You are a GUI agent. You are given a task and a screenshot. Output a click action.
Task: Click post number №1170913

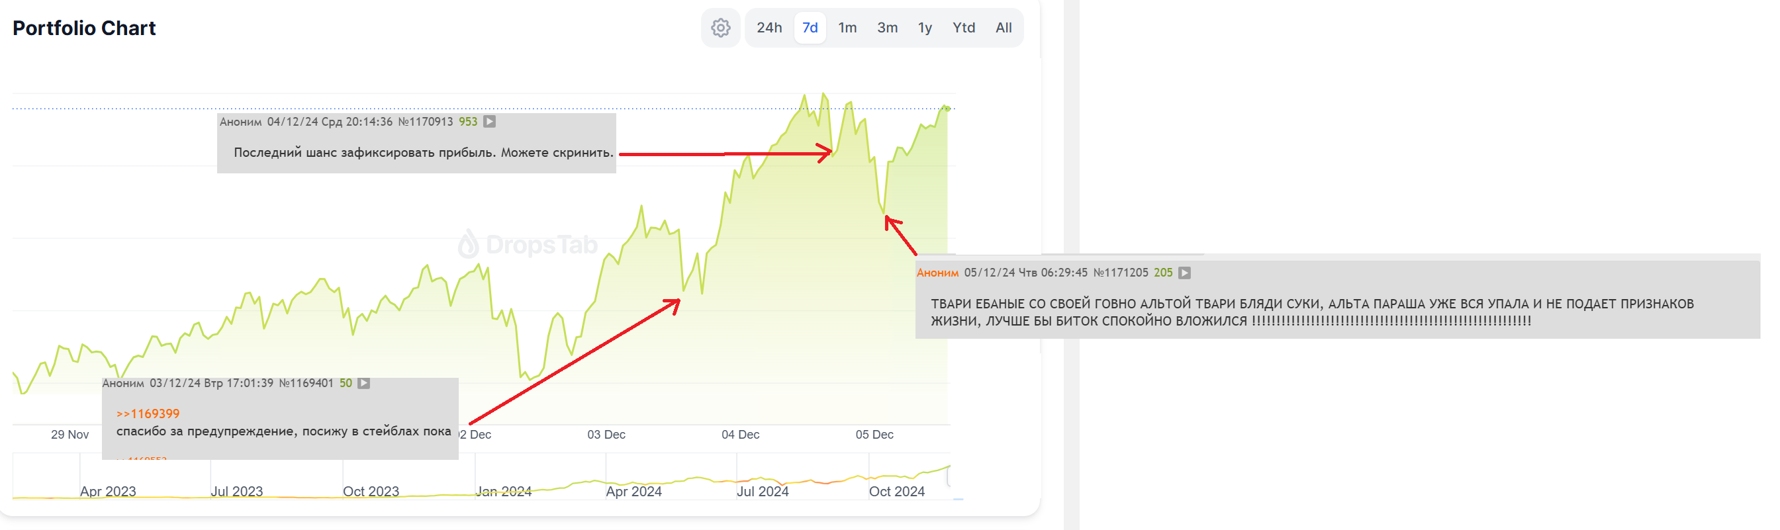[x=425, y=122]
